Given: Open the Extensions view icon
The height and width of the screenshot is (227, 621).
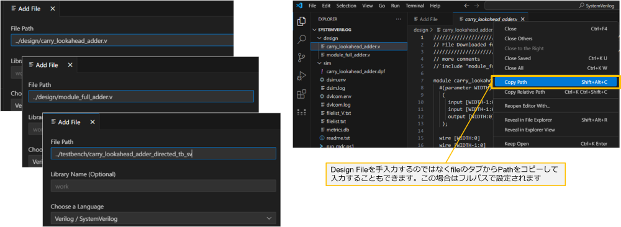Looking at the screenshot, I should pyautogui.click(x=302, y=94).
